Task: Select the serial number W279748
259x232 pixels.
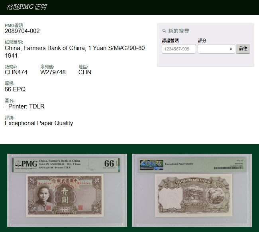Action: [53, 72]
